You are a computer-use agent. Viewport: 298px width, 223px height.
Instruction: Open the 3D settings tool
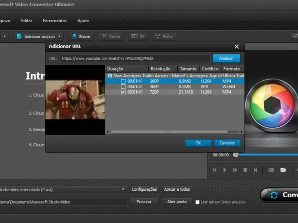(138, 36)
